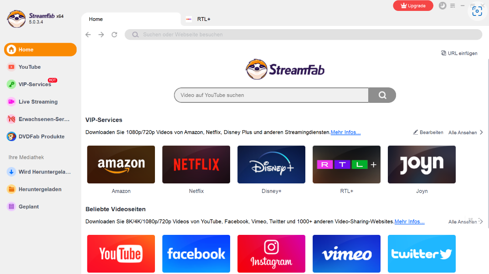The height and width of the screenshot is (274, 489).
Task: Click the browser reload icon
Action: tap(114, 35)
